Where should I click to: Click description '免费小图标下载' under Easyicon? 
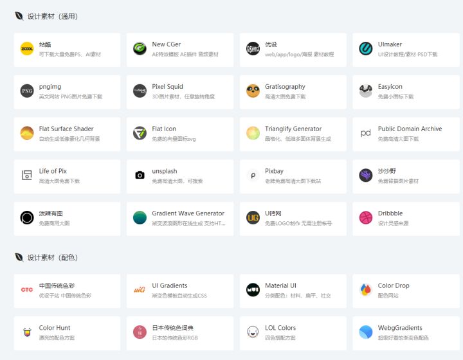(395, 97)
